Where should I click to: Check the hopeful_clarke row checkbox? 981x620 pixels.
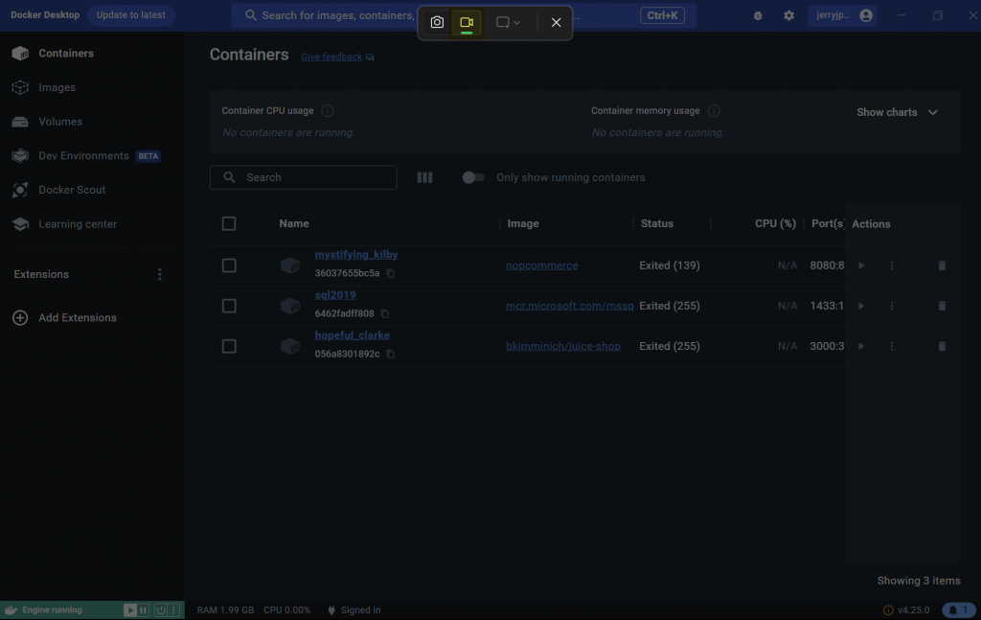click(229, 346)
